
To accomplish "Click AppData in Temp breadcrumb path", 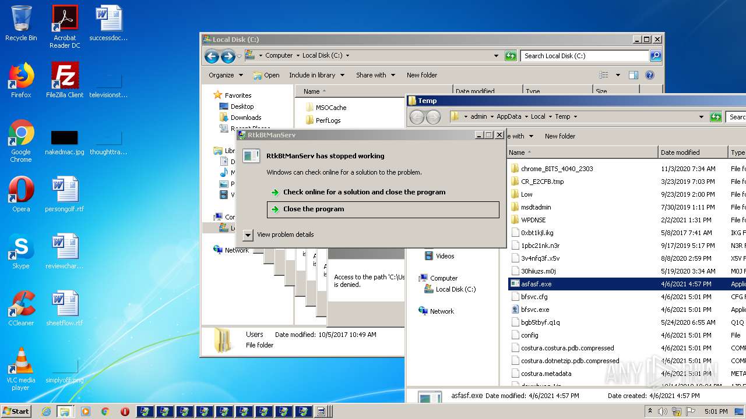I will coord(509,116).
